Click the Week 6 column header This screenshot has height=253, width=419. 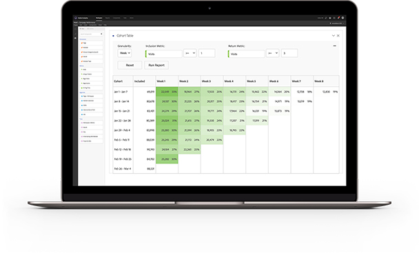279,81
